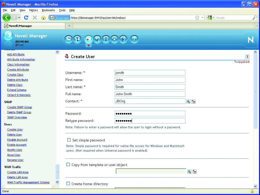
Task: Tick the Create home directory checkbox
Action: click(x=68, y=184)
